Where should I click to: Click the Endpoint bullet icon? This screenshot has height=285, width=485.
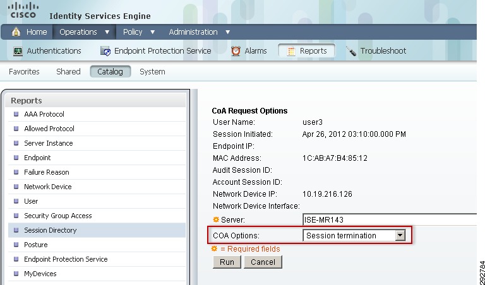tap(16, 158)
